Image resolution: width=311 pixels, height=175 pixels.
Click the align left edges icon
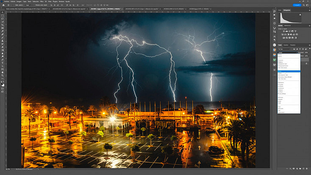pyautogui.click(x=51, y=5)
